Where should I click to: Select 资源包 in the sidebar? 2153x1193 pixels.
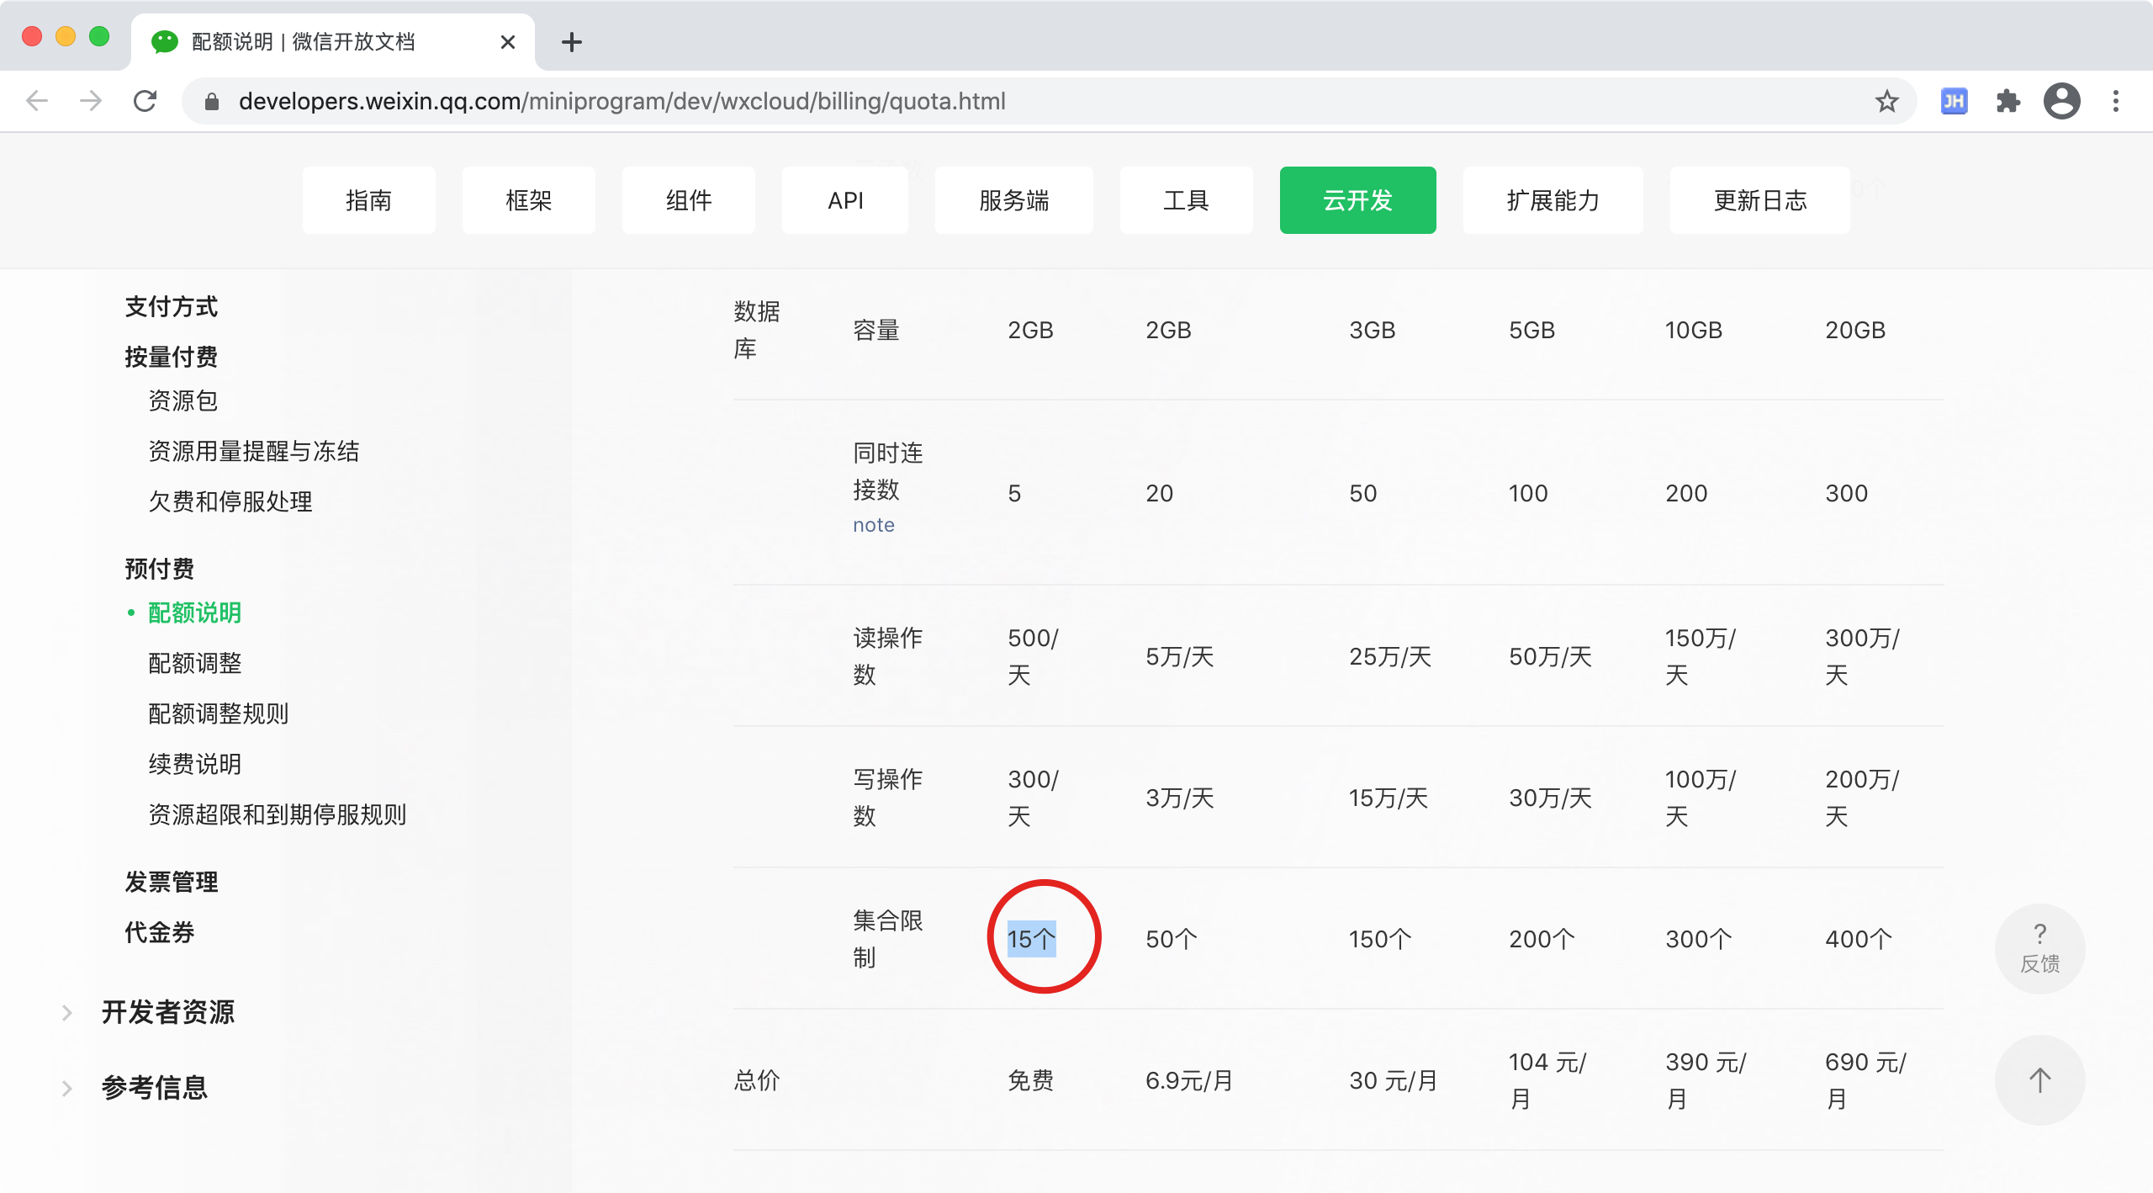(183, 400)
